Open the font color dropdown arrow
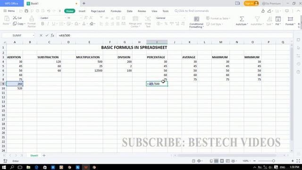Image resolution: width=302 pixels, height=170 pixels. tap(87, 24)
